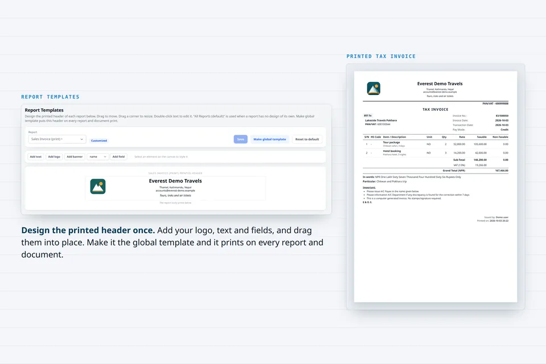This screenshot has width=546, height=364.
Task: Click the Customized status badge
Action: [x=99, y=140]
